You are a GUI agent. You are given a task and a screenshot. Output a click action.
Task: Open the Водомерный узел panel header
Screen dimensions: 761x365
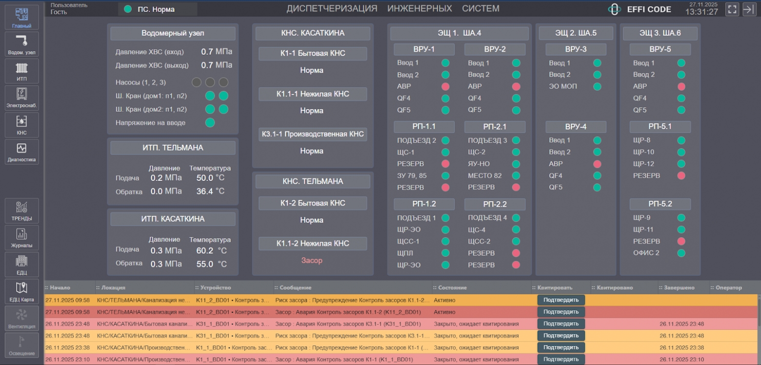tap(173, 33)
